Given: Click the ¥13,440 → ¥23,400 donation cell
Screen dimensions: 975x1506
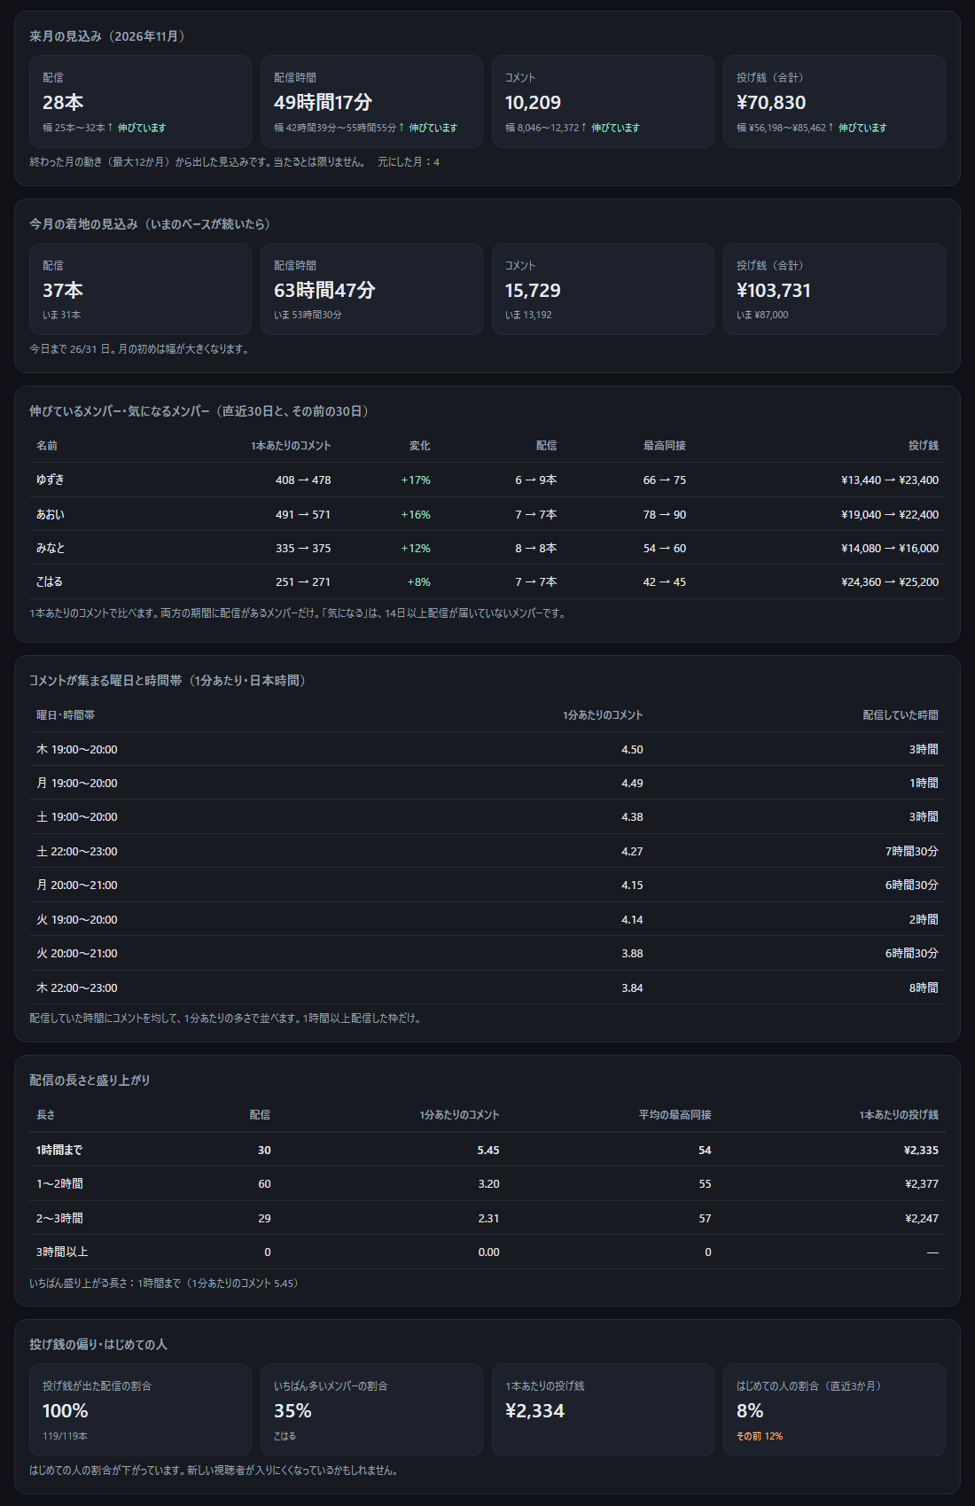Looking at the screenshot, I should tap(890, 480).
